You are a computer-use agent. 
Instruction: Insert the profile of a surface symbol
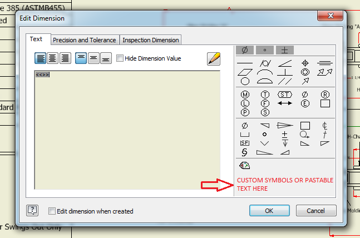coord(265,81)
